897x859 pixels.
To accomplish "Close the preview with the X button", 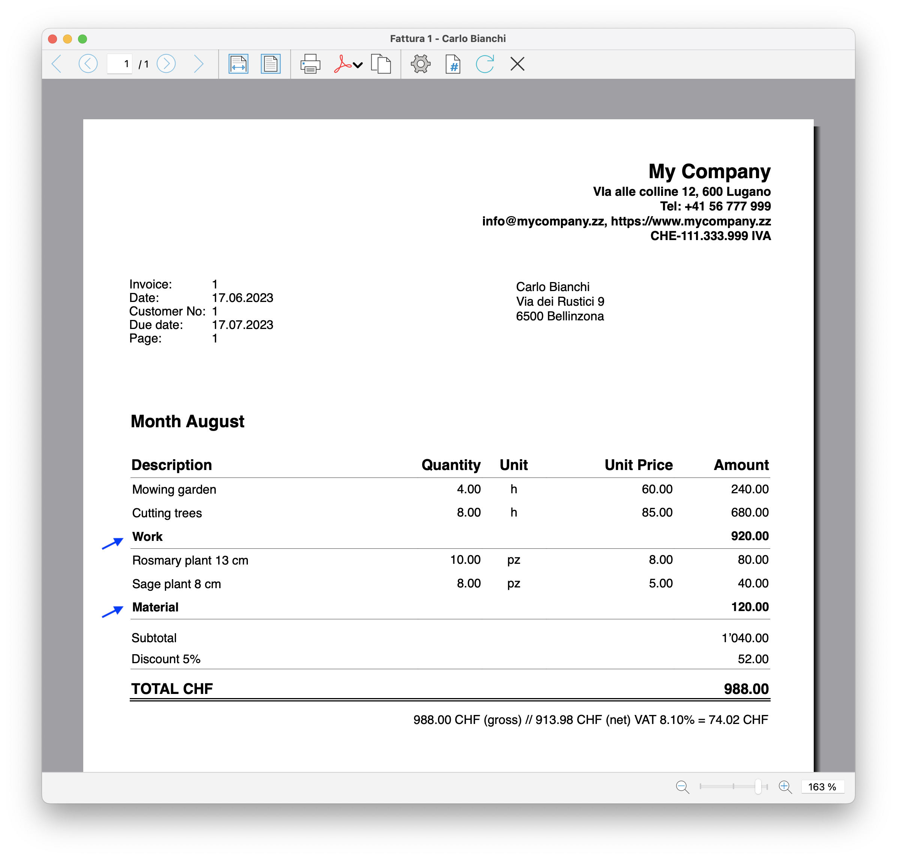I will (517, 64).
